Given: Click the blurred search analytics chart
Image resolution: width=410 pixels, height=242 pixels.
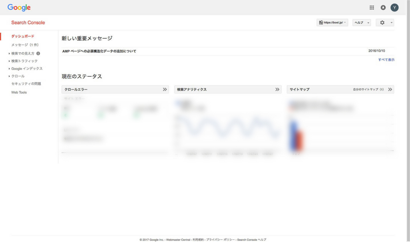Looking at the screenshot, I should 228,128.
